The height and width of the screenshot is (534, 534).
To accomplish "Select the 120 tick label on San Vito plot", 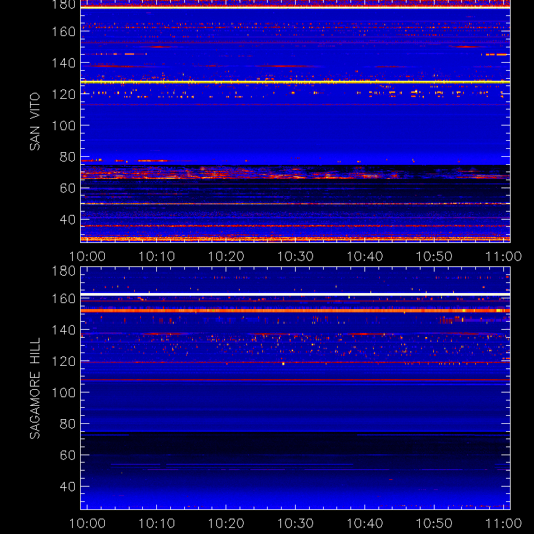I will tap(63, 94).
